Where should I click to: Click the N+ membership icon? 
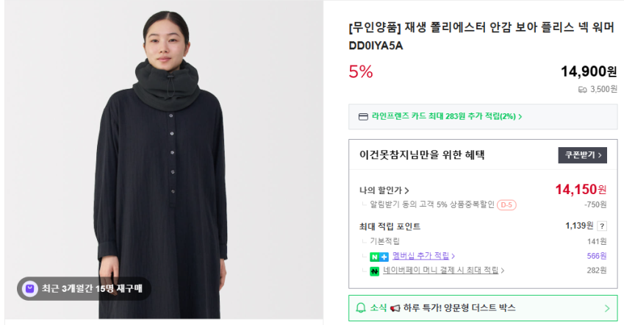[x=379, y=256]
